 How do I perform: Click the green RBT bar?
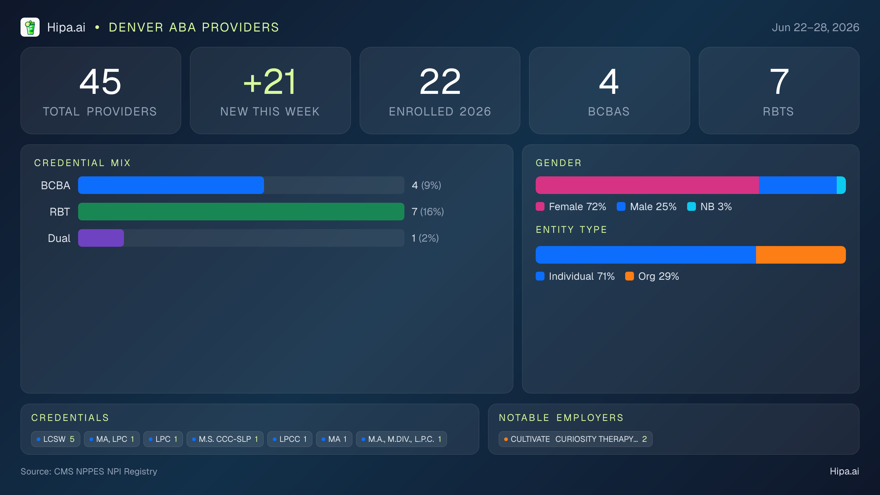(241, 212)
